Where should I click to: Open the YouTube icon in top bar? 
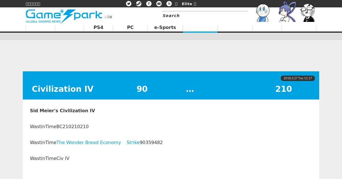point(159,4)
